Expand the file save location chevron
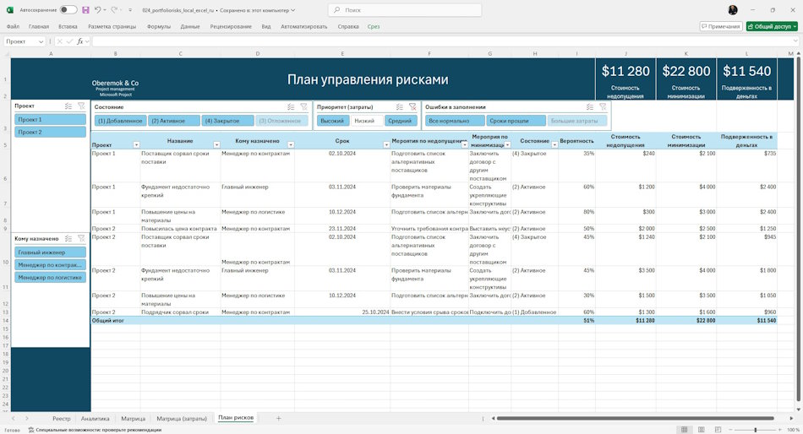Viewport: 803px width, 434px height. click(293, 10)
